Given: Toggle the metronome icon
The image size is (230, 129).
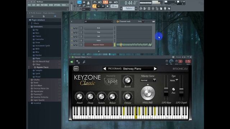Looking at the screenshot, I should pyautogui.click(x=95, y=2).
